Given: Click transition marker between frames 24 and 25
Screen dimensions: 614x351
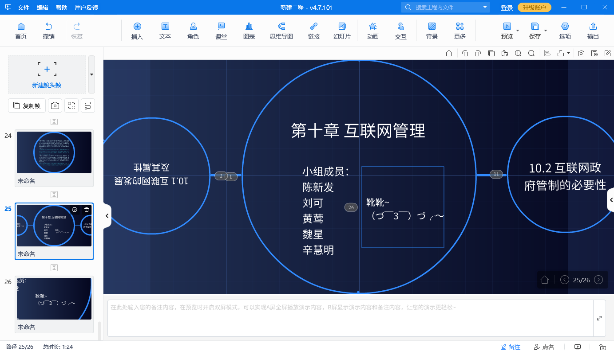Looking at the screenshot, I should coord(54,195).
